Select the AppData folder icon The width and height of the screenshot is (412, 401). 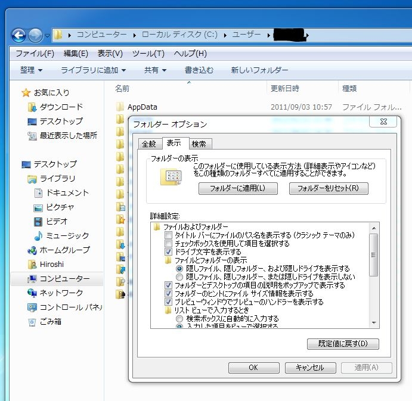(120, 107)
